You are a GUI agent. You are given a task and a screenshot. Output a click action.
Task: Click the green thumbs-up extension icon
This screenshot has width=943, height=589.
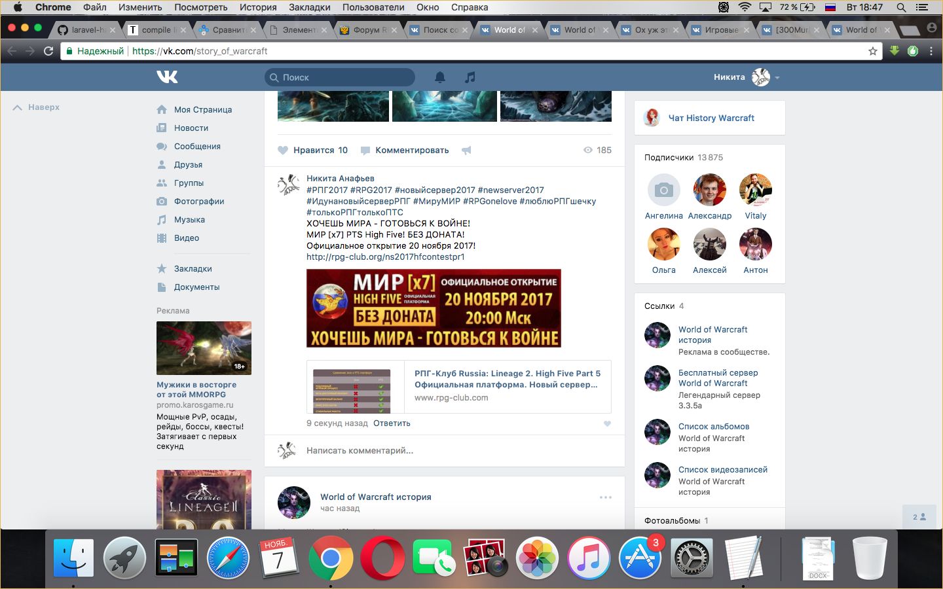coord(913,51)
